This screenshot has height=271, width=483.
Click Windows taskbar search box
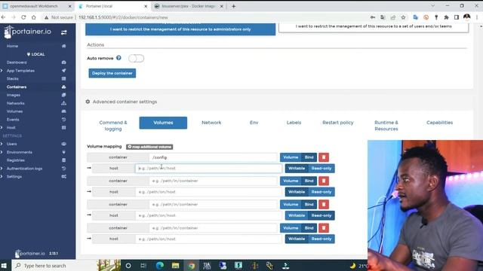coord(54,266)
